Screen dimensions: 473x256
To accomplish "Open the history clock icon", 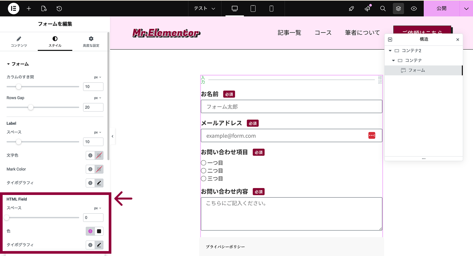I will [59, 9].
